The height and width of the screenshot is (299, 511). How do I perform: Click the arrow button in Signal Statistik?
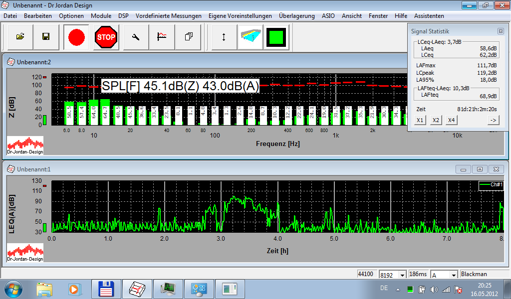click(x=494, y=120)
